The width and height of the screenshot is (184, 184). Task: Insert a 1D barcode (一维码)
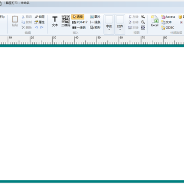tap(79, 28)
